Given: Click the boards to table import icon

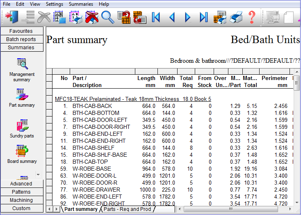Looking at the screenshot, I should [140, 17].
